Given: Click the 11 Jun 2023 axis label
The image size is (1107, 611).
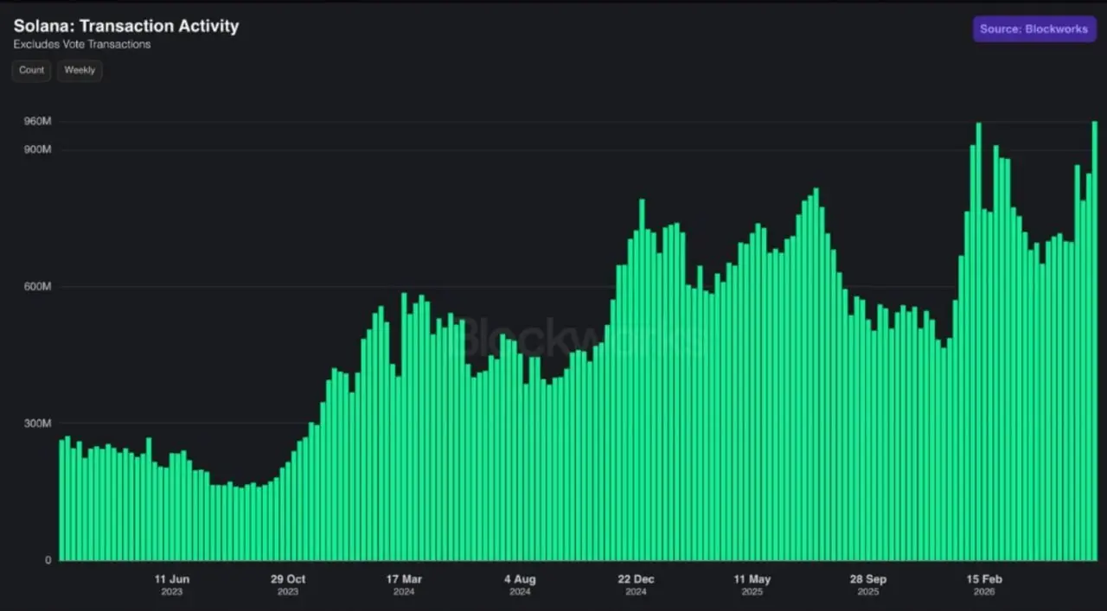Looking at the screenshot, I should (x=171, y=584).
